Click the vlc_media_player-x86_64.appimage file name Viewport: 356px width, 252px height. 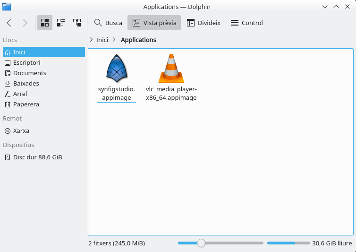coord(171,94)
